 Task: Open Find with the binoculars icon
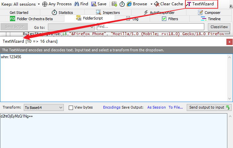point(77,4)
